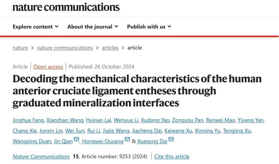Click author name Tengjing Xu
This screenshot has height=164, width=279.
point(237,131)
